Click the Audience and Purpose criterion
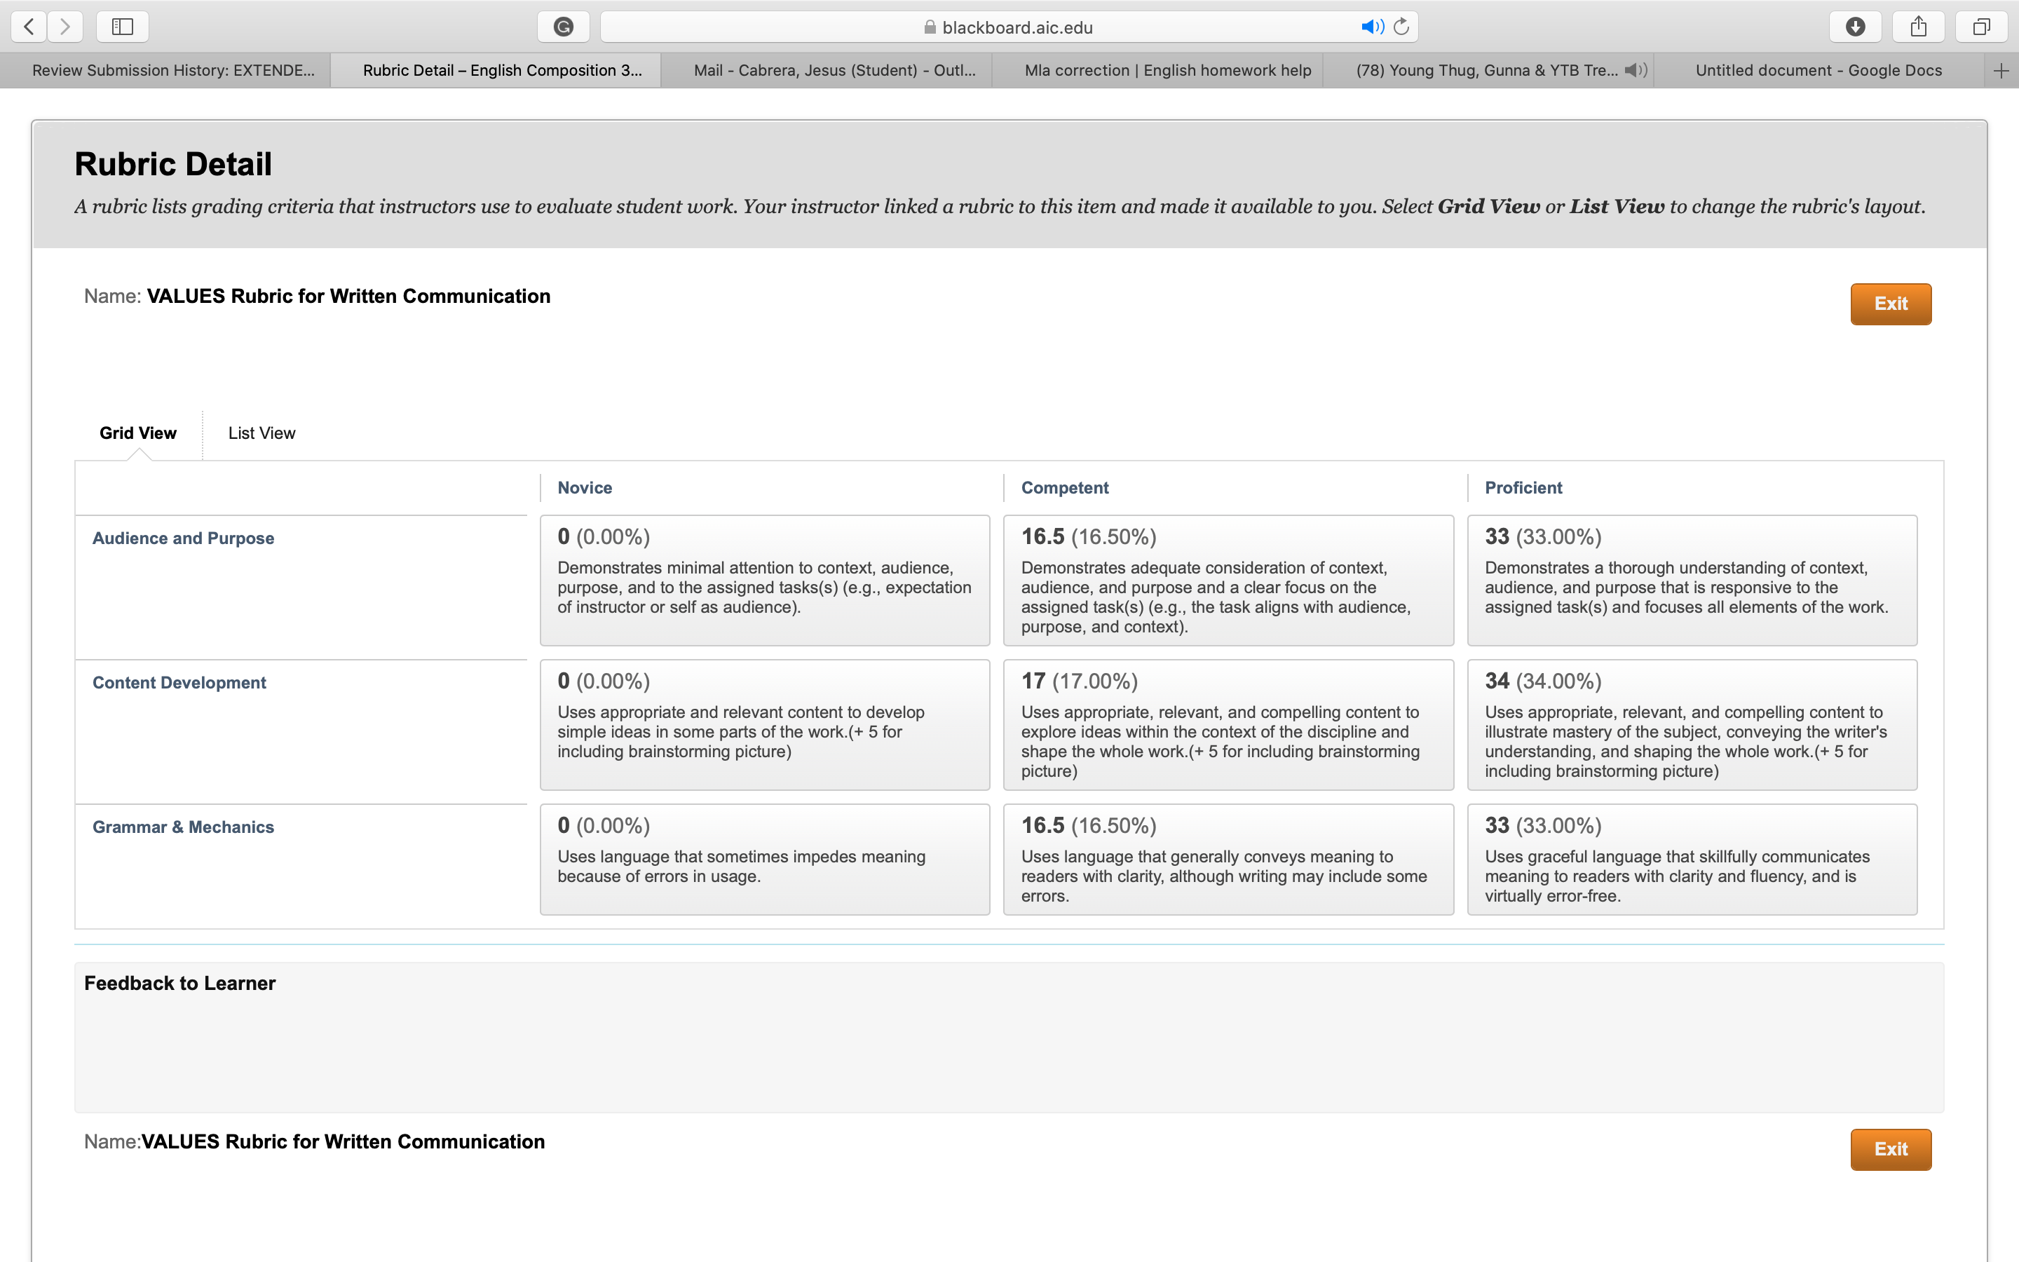2019x1262 pixels. click(x=183, y=538)
